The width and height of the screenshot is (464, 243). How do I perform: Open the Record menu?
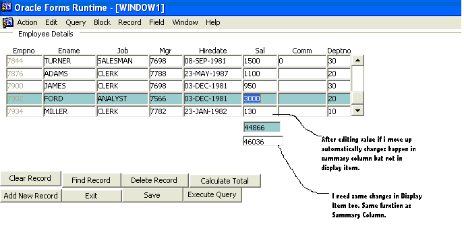click(x=129, y=22)
